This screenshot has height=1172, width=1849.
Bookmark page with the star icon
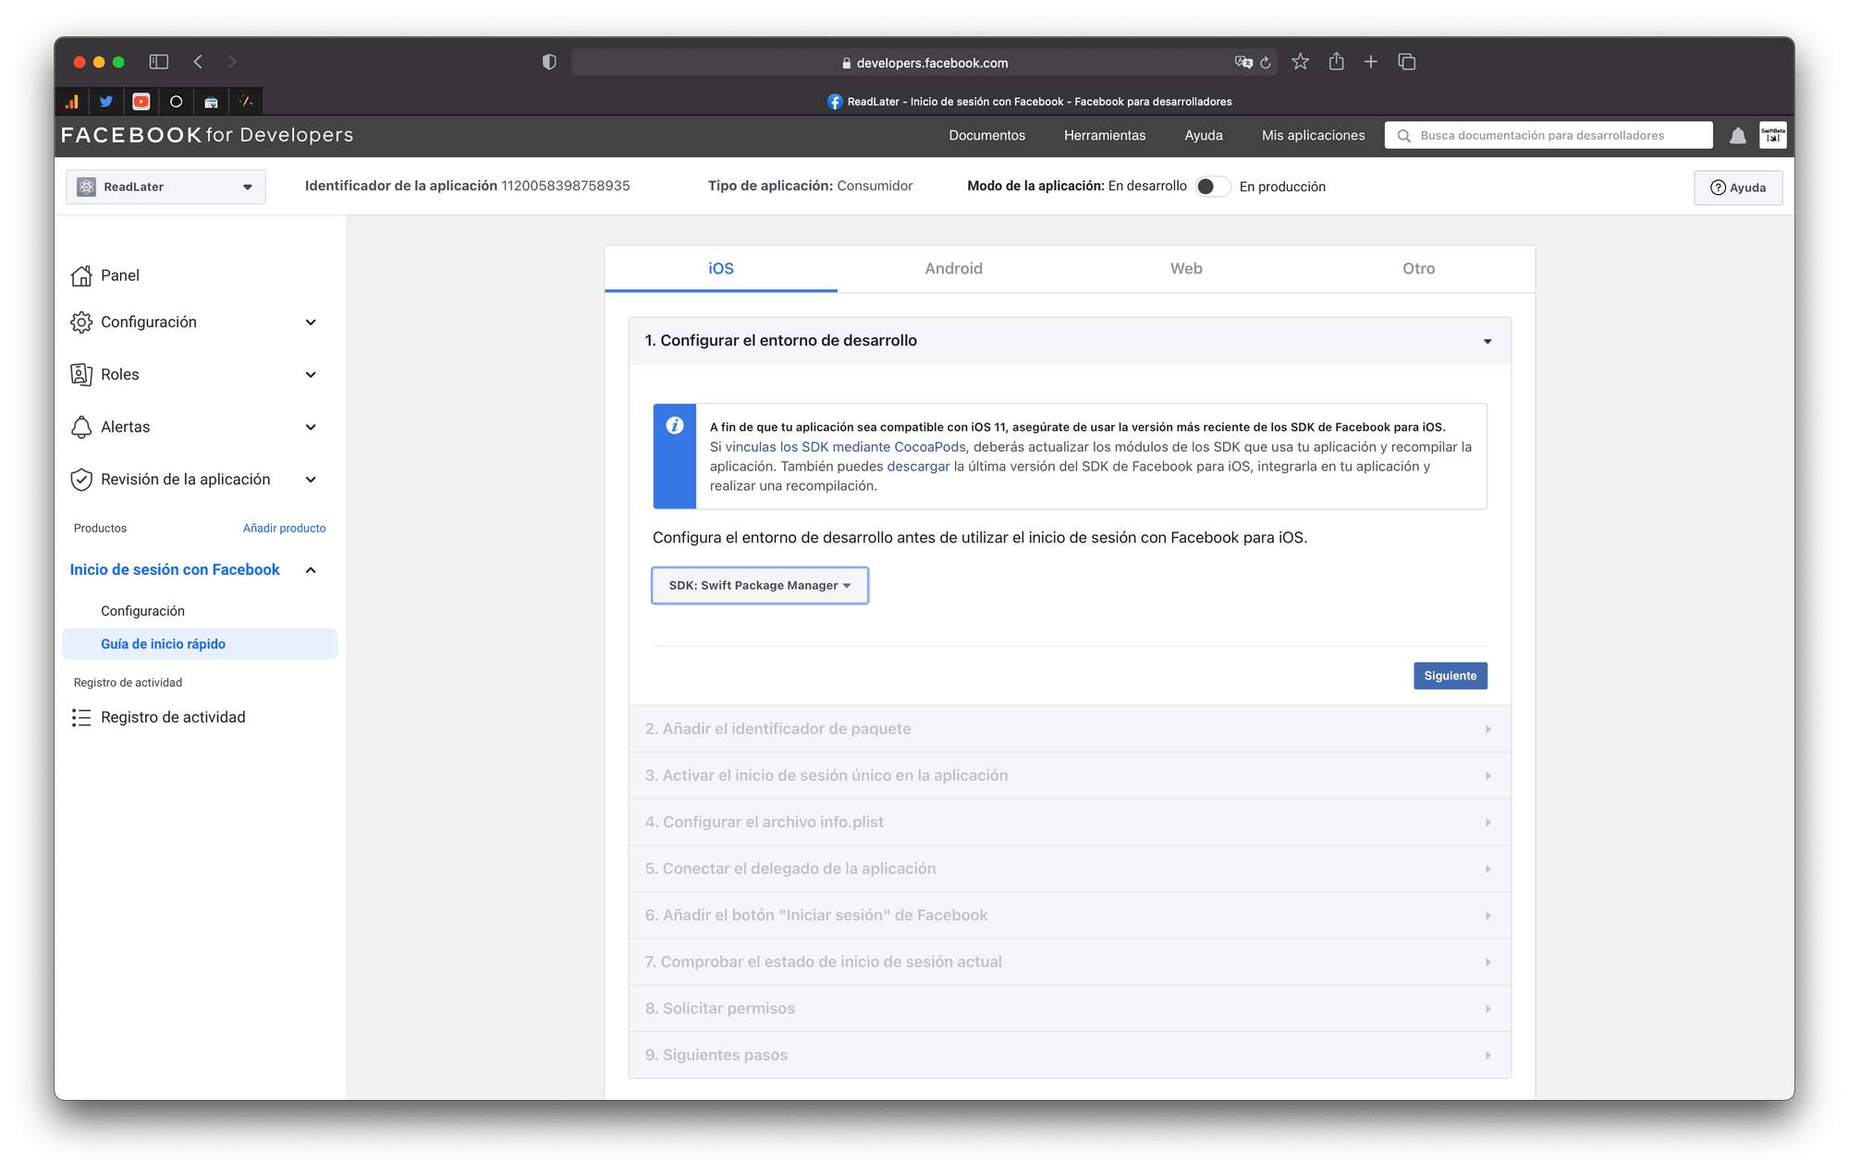pos(1301,62)
